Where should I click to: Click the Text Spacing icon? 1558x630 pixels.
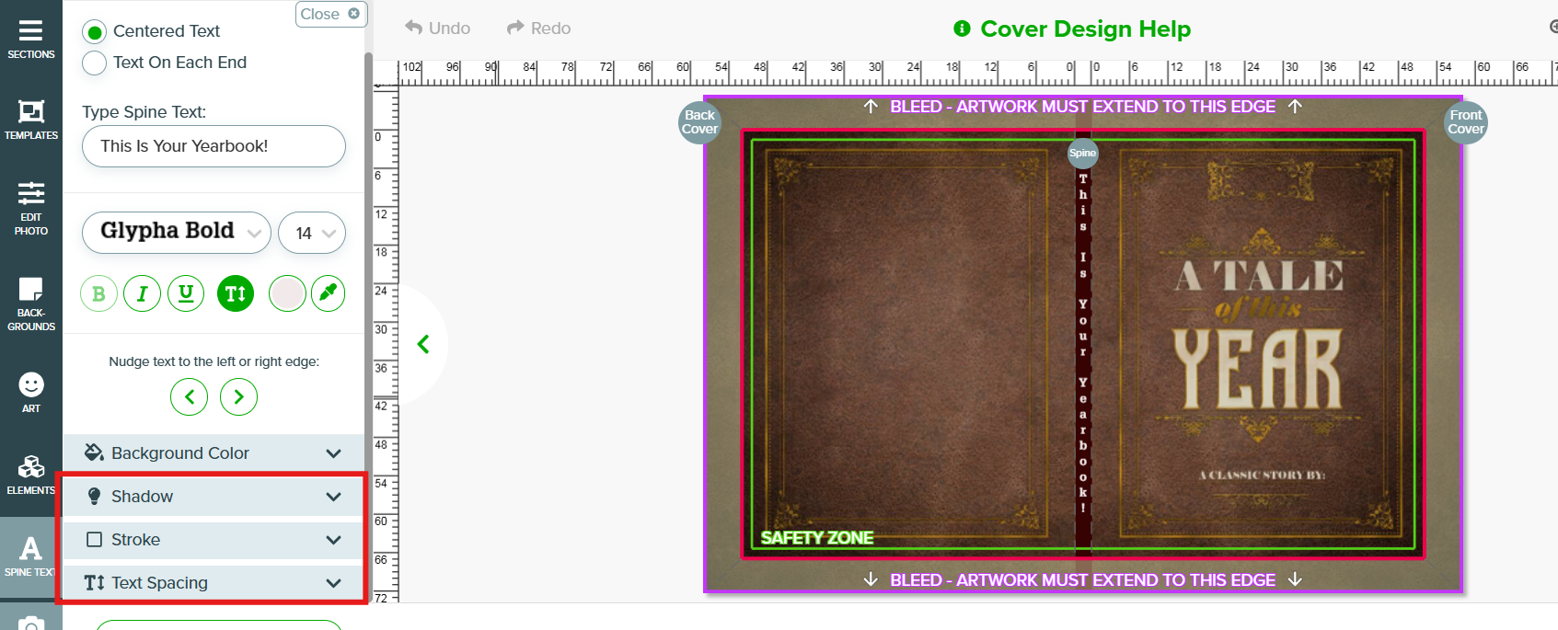coord(94,583)
